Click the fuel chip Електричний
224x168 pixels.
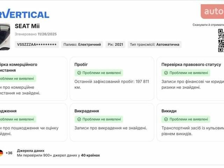pyautogui.click(x=82, y=44)
